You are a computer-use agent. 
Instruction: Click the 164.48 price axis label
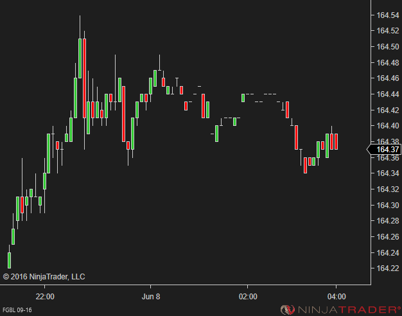(388, 62)
